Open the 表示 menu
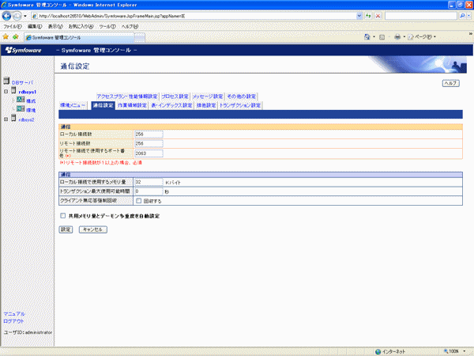Image resolution: width=474 pixels, height=356 pixels. tap(55, 26)
